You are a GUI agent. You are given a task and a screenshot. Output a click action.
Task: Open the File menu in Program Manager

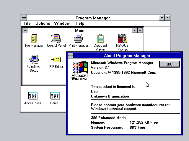(27, 23)
